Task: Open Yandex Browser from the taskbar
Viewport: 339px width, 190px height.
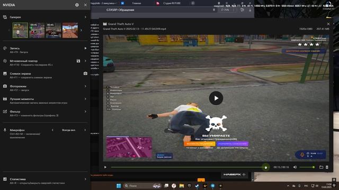Action: 174,186
